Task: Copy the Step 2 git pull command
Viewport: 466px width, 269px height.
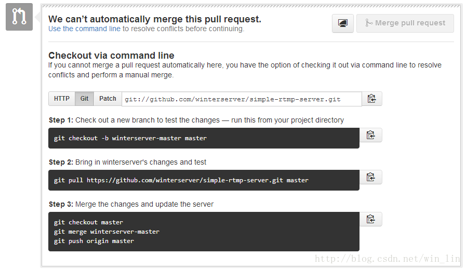Action: [x=370, y=177]
